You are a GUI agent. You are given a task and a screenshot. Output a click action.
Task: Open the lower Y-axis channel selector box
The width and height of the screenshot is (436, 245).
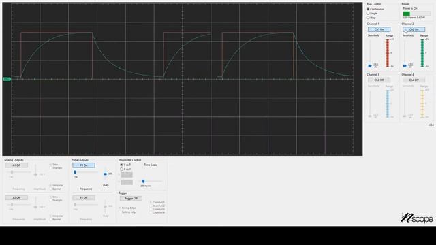[x=127, y=182]
